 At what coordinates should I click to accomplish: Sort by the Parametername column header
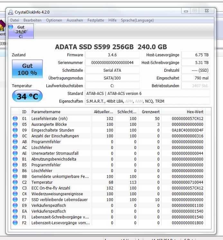(x=60, y=112)
